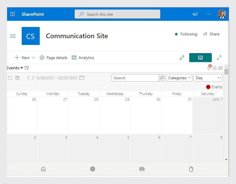This screenshot has height=184, width=236.
Task: Click the Communication Site title
Action: point(77,36)
